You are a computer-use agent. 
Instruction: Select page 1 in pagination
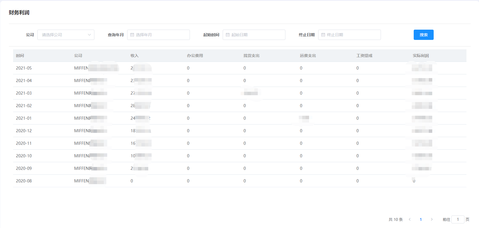pos(421,219)
